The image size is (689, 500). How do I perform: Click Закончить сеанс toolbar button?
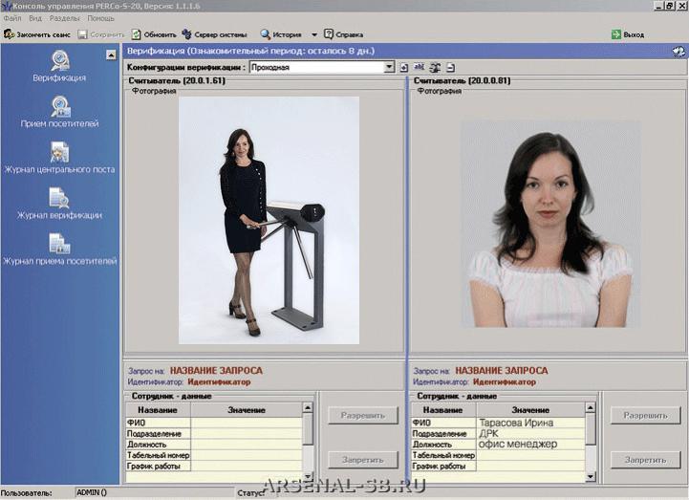point(36,33)
